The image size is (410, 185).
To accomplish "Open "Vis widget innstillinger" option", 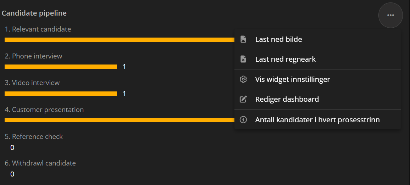I will click(x=292, y=79).
